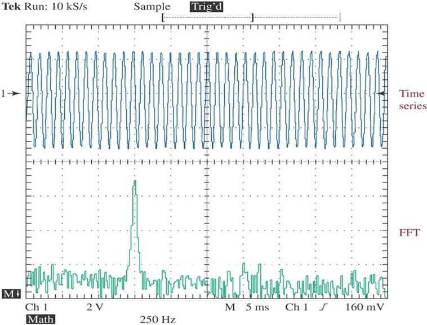Screen dimensions: 427x325
Task: Click the 'Sample' acquisition mode text
Action: click(152, 7)
